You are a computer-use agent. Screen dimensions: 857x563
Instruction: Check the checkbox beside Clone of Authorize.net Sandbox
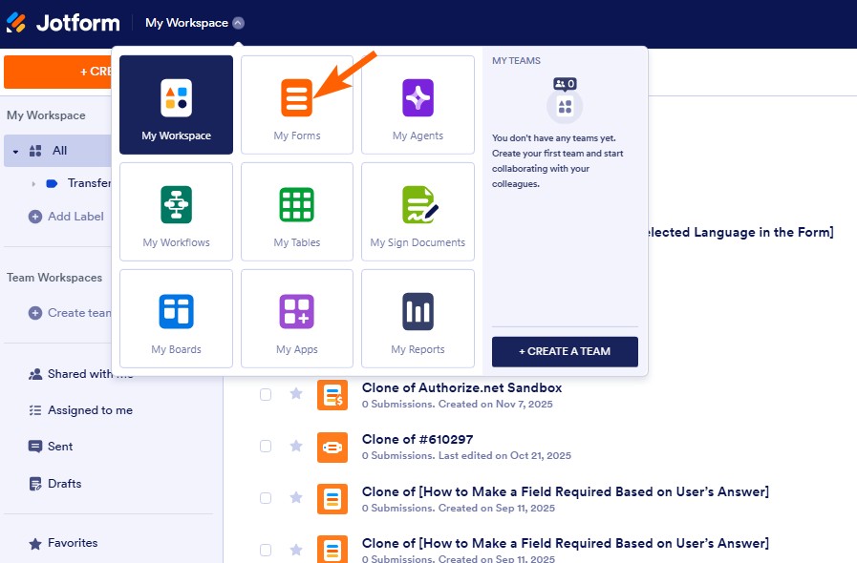(x=265, y=394)
